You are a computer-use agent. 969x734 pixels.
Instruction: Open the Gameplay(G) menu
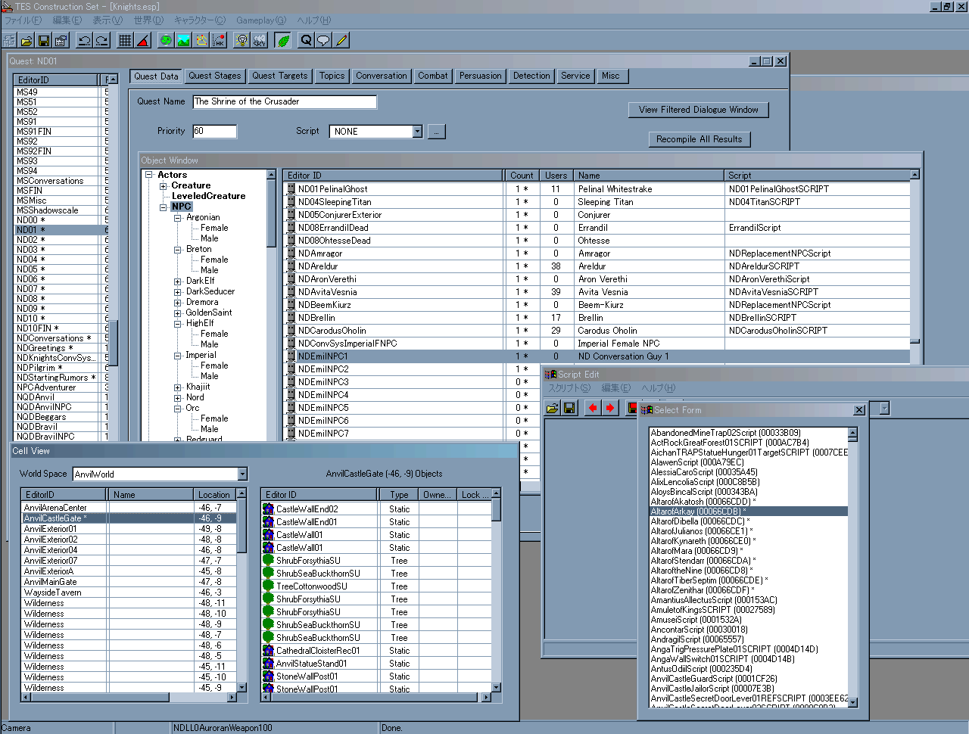tap(261, 20)
